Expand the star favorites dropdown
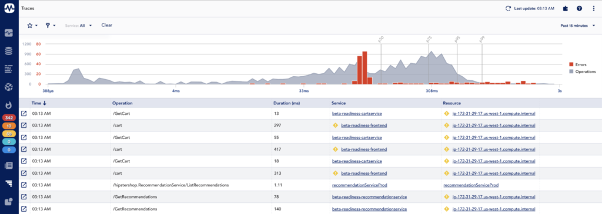Viewport: 602px width, 214px height. click(32, 25)
